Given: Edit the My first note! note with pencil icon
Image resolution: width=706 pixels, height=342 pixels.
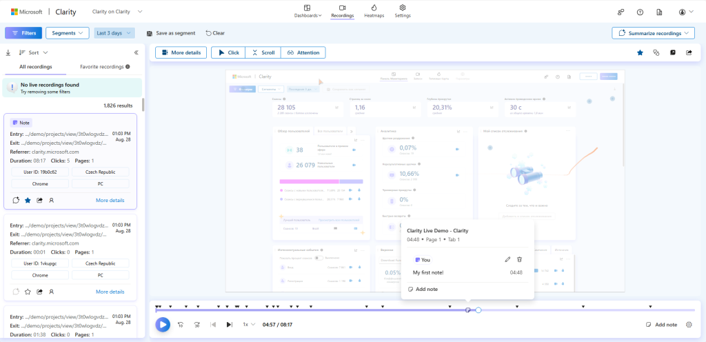Looking at the screenshot, I should [x=507, y=260].
